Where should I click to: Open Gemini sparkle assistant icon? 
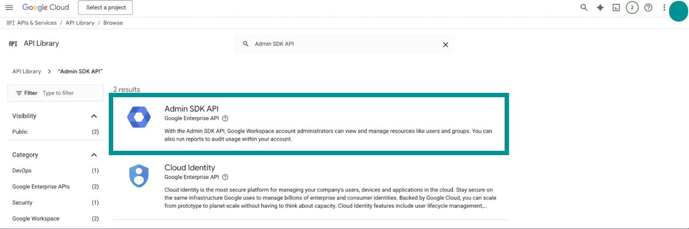coord(600,8)
